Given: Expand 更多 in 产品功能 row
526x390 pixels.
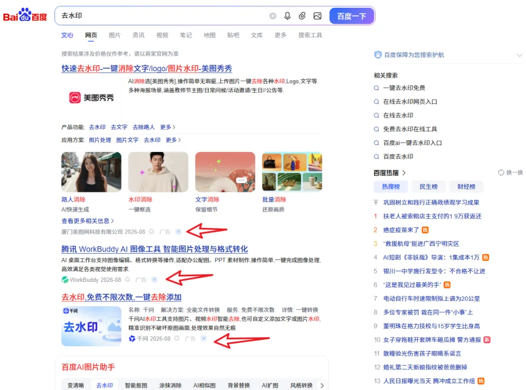Looking at the screenshot, I should point(168,127).
